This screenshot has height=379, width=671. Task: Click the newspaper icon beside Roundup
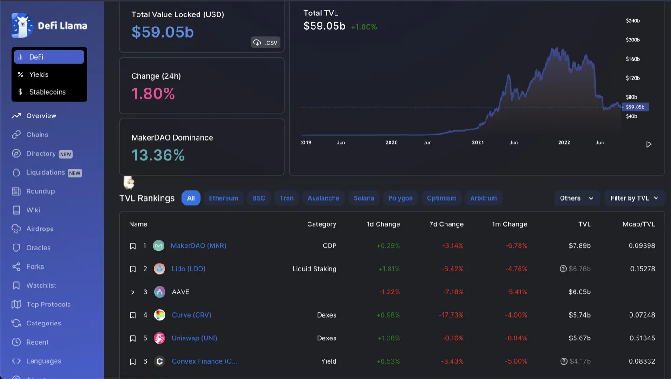tap(16, 191)
